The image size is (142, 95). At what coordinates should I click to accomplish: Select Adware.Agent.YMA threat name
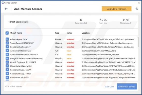(x=18, y=39)
